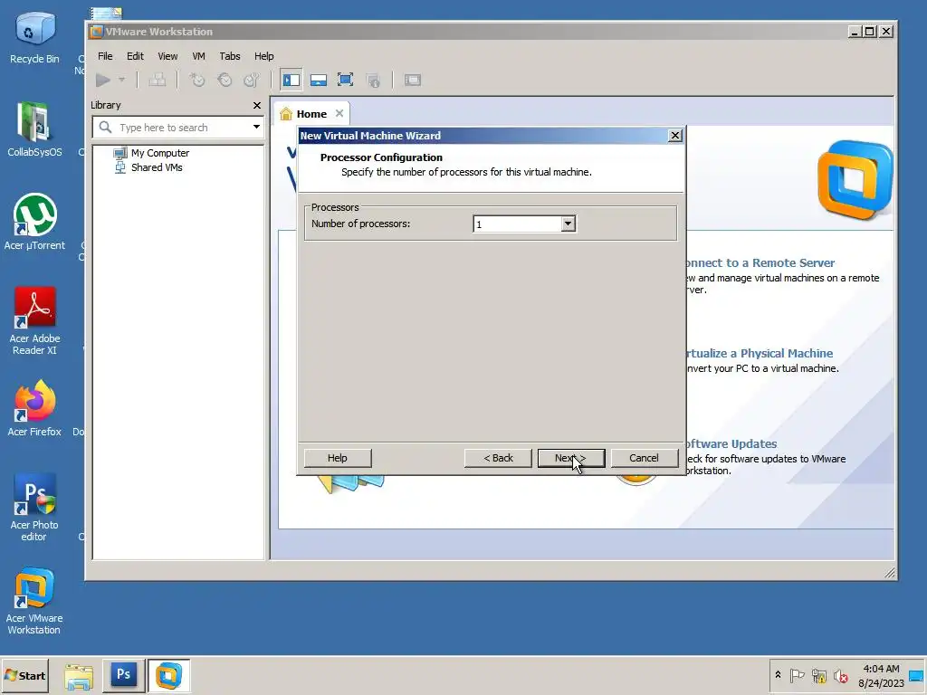Click the Unity mode toolbar icon

pos(372,80)
